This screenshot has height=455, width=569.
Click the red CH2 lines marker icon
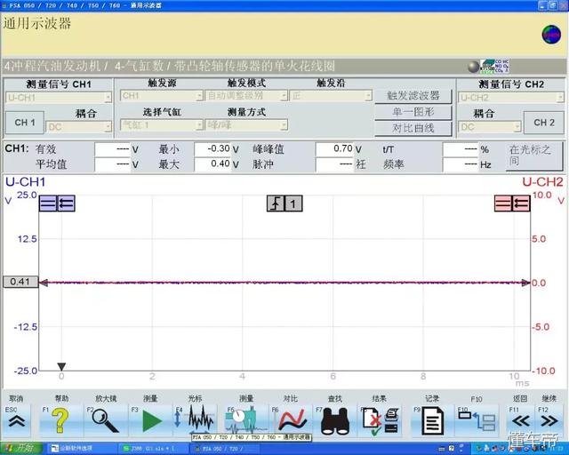click(503, 204)
